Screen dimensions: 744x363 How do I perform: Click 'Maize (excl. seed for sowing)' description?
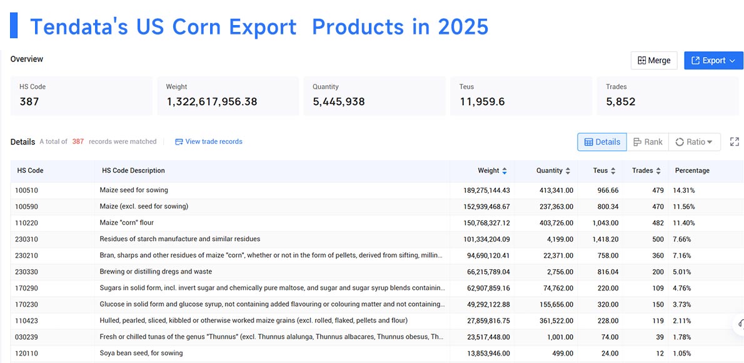(x=144, y=206)
